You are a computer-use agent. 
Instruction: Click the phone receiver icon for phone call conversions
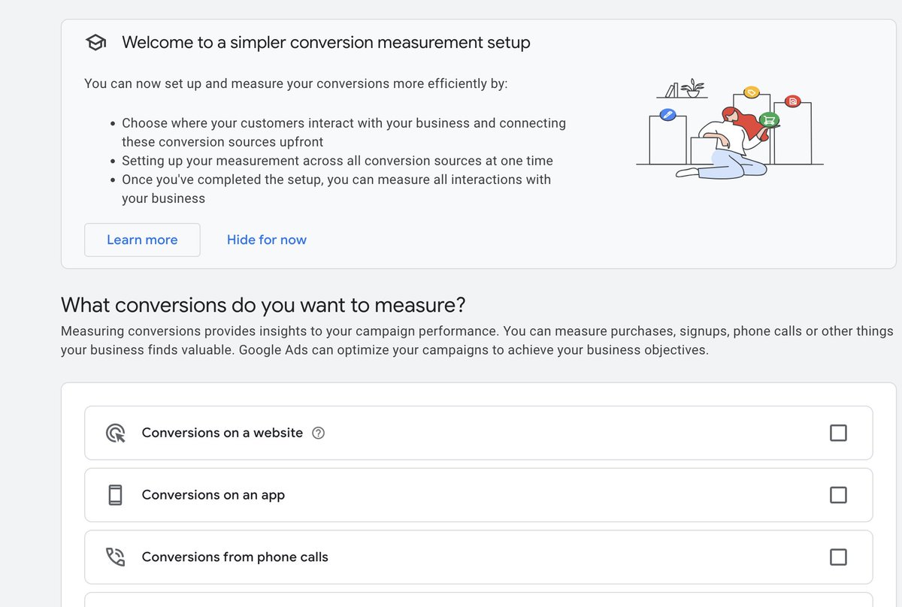114,557
